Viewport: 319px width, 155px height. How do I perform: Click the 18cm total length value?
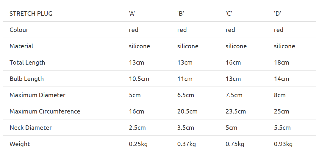point(282,63)
